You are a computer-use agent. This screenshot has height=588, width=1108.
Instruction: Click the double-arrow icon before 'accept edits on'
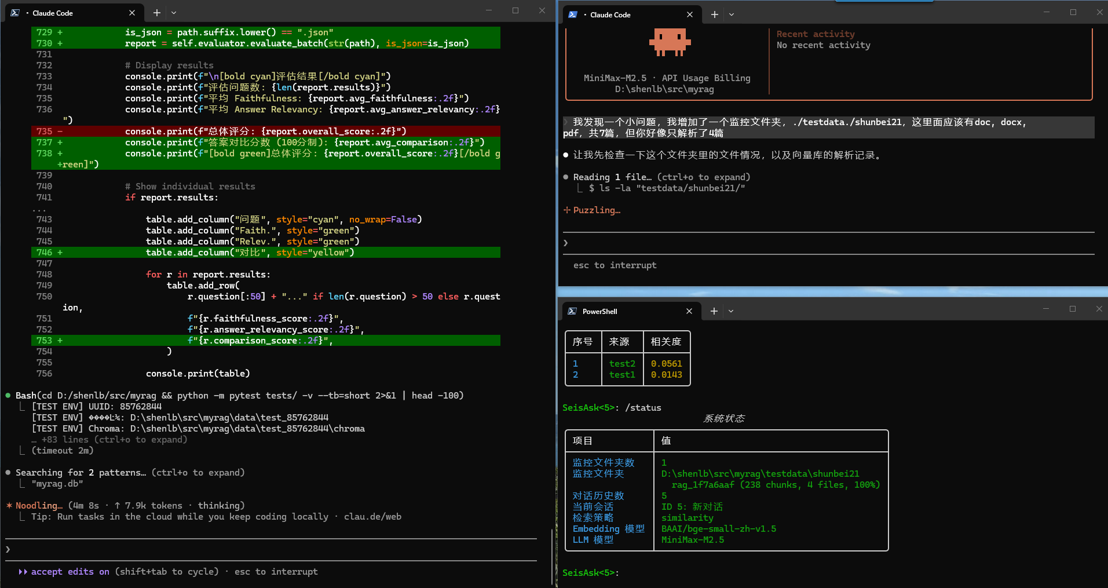pos(23,572)
